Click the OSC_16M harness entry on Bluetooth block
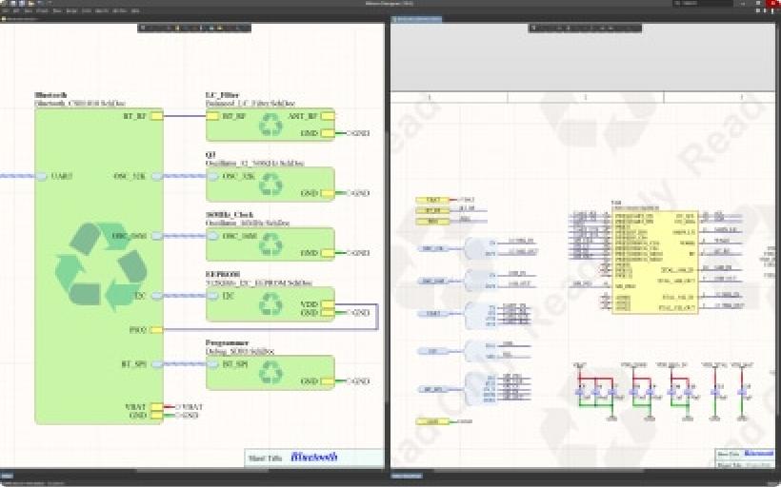The width and height of the screenshot is (781, 487). coord(157,236)
